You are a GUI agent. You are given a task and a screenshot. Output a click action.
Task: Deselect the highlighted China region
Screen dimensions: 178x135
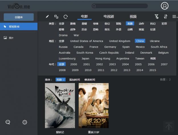pyautogui.click(x=140, y=41)
